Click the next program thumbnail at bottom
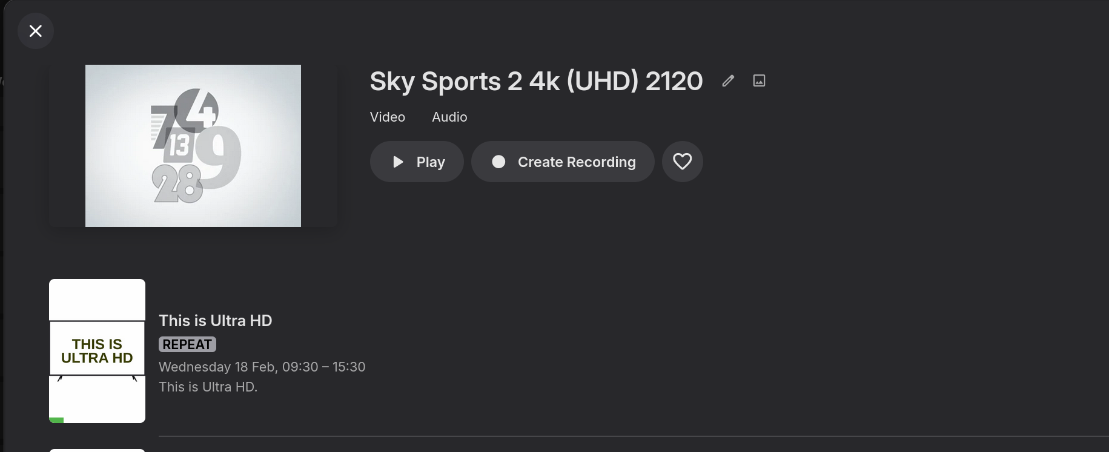The height and width of the screenshot is (452, 1109). pyautogui.click(x=97, y=450)
